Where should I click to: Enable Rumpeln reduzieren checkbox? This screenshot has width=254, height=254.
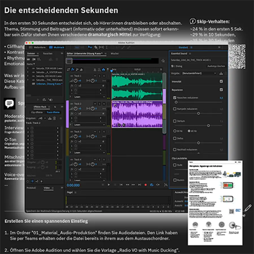click(175, 109)
